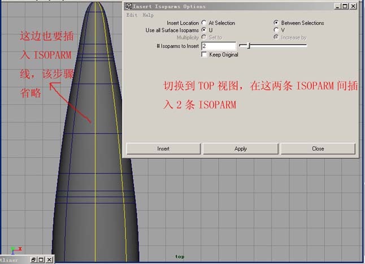This screenshot has width=365, height=264.
Task: Maximize the Insert Isoparms Options window
Action: [345, 6]
